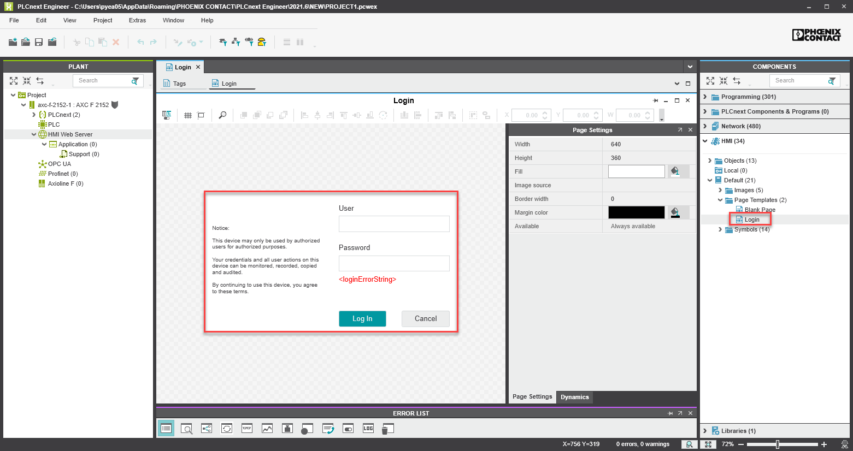This screenshot has height=451, width=853.
Task: Expand the Objects (13) folder
Action: [710, 161]
